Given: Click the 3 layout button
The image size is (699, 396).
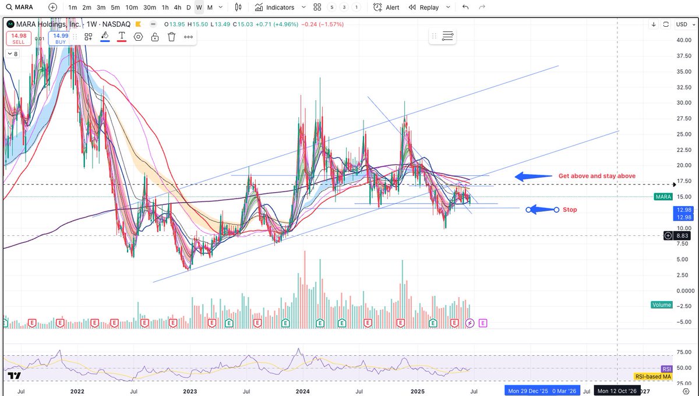Looking at the screenshot, I should 344,8.
